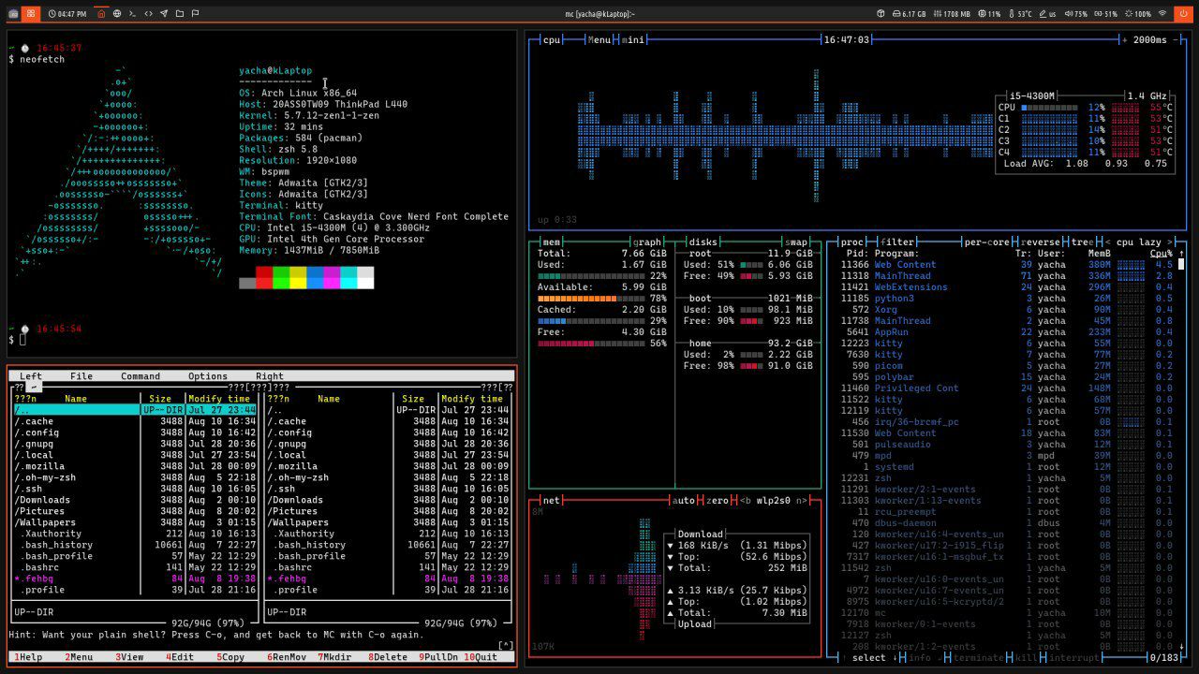The height and width of the screenshot is (674, 1199).
Task: Click zero to reset net totals
Action: (718, 500)
